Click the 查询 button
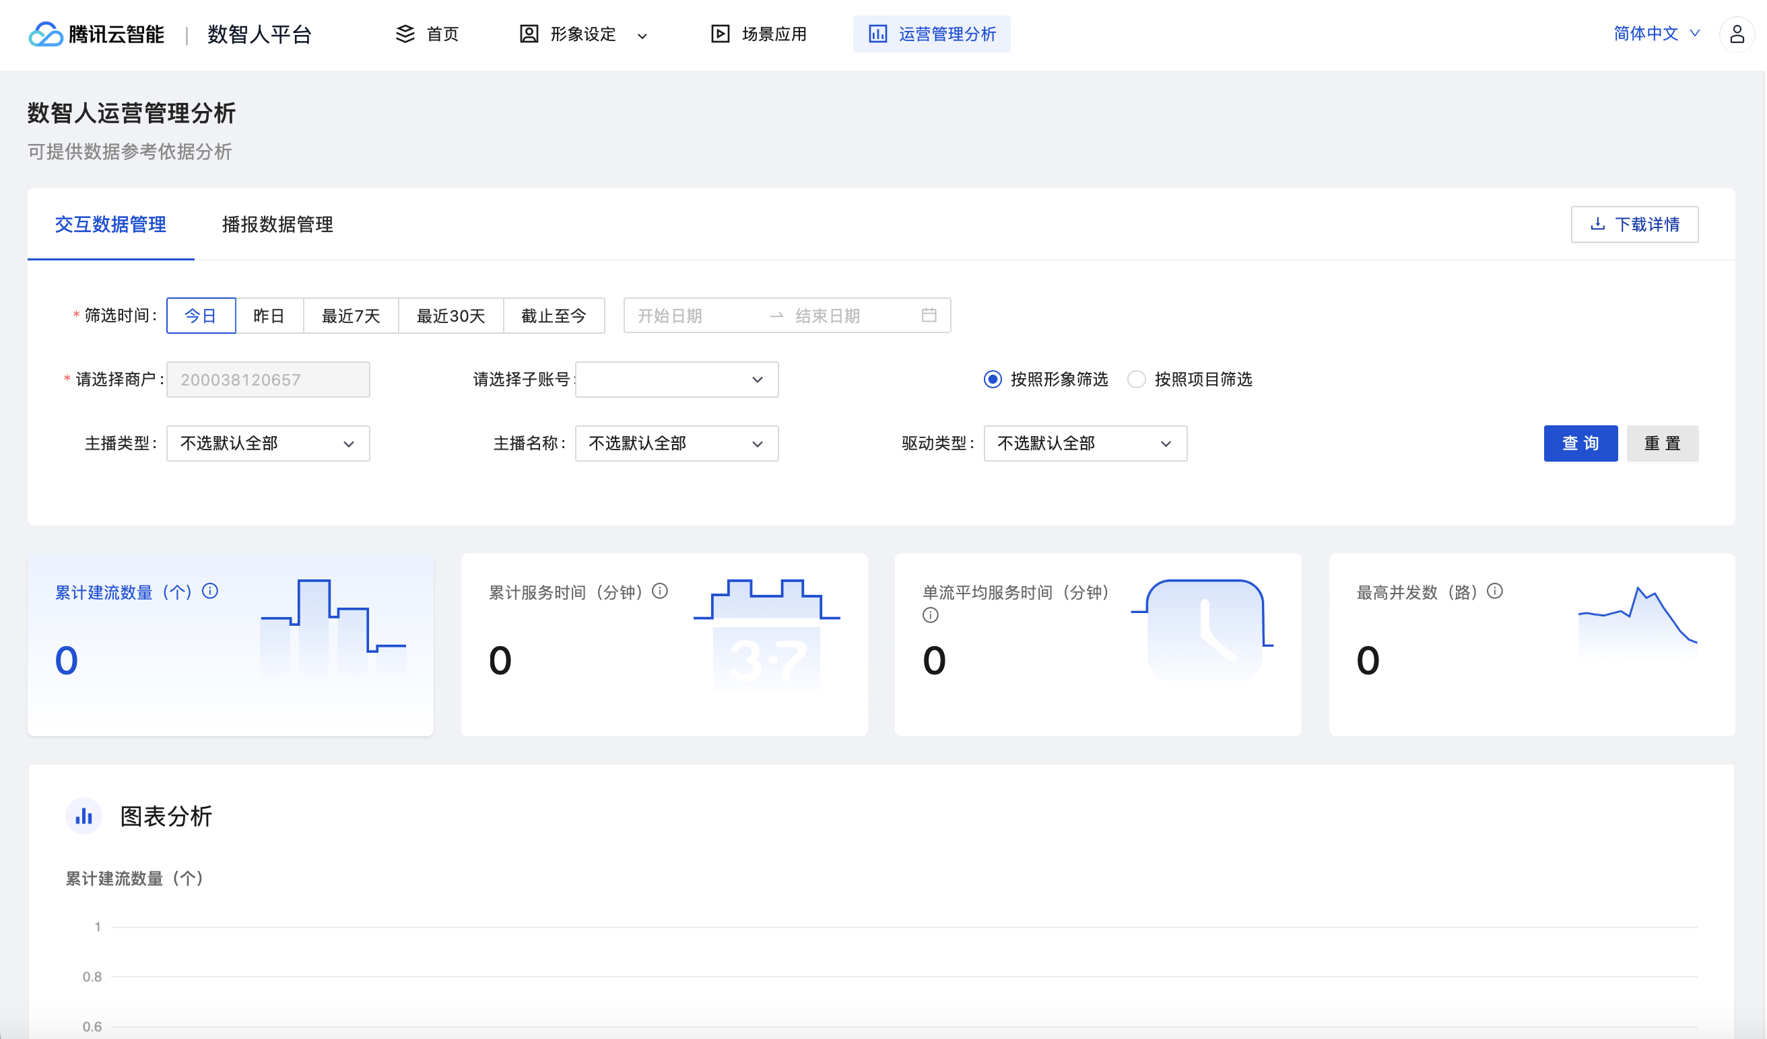Screen dimensions: 1767x1039 (x=1580, y=443)
